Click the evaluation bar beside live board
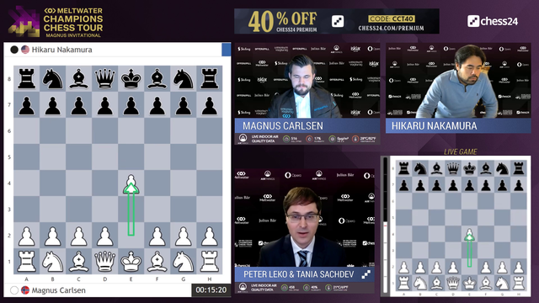The image size is (539, 303). tap(386, 225)
